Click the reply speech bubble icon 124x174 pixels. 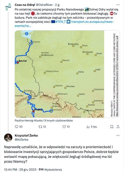pyautogui.click(x=16, y=127)
